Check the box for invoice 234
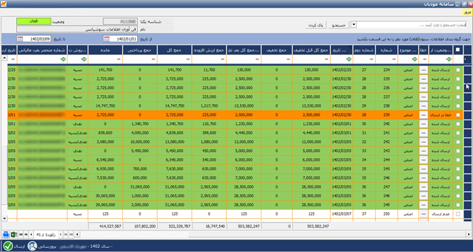The image size is (473, 252). pyautogui.click(x=458, y=70)
